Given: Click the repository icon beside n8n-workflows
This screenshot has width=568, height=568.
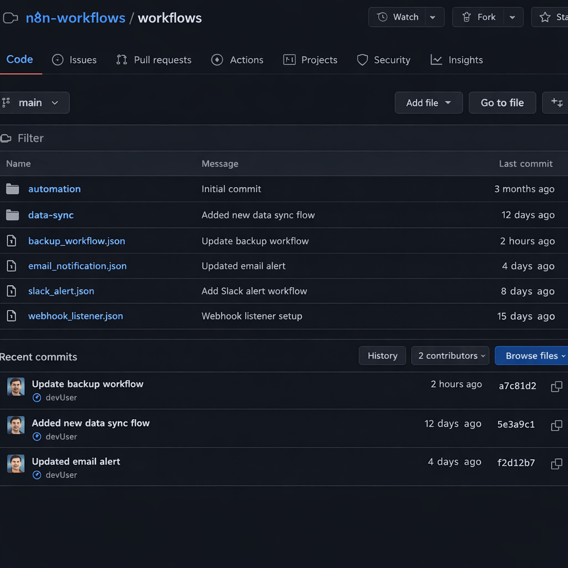Looking at the screenshot, I should pyautogui.click(x=10, y=18).
